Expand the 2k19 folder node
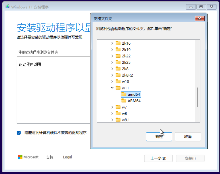Image resolution: width=220 pixels, height=174 pixels. click(112, 50)
